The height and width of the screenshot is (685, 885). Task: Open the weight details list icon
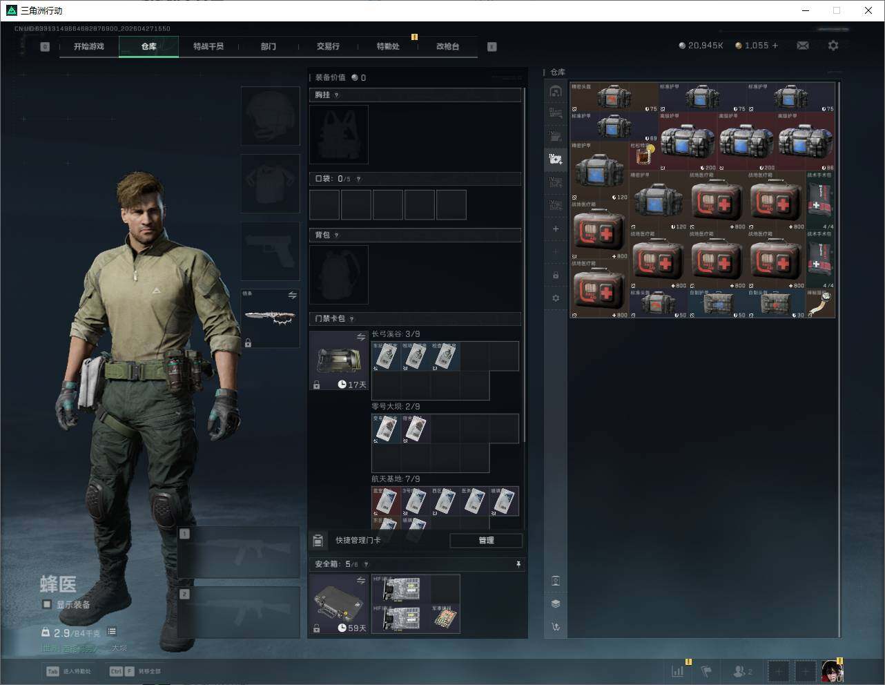coord(112,632)
